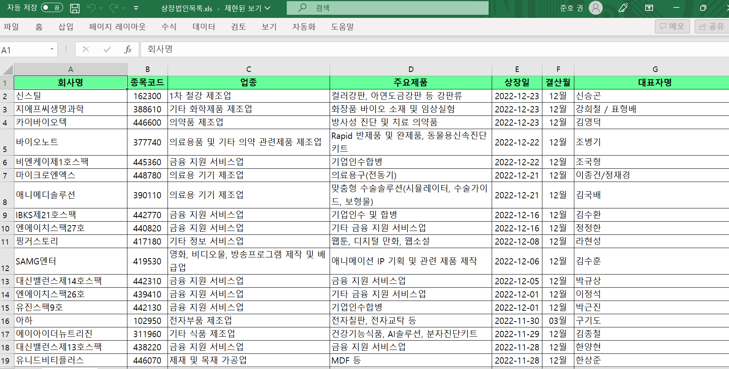Select the cell 대신밸런스제14호스팩
The image size is (729, 369).
[x=71, y=281]
